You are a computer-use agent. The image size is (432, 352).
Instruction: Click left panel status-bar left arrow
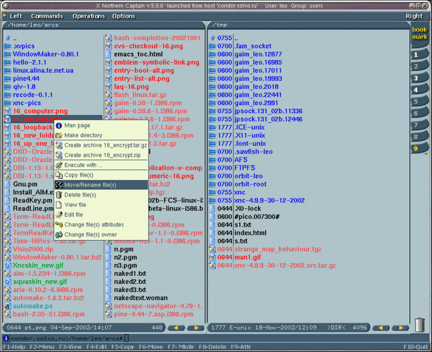[176, 328]
